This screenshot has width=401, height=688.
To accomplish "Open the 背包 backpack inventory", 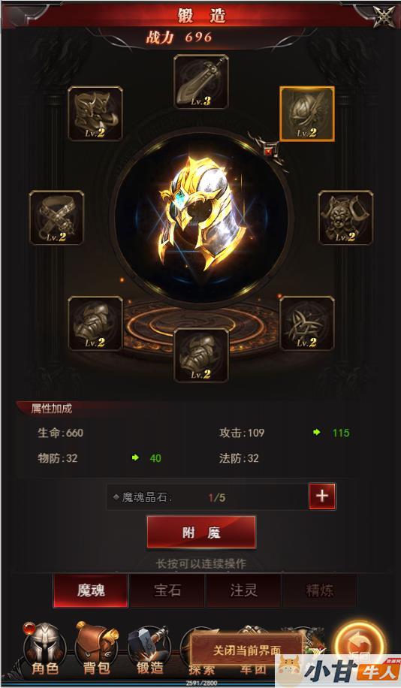I will pos(97,650).
